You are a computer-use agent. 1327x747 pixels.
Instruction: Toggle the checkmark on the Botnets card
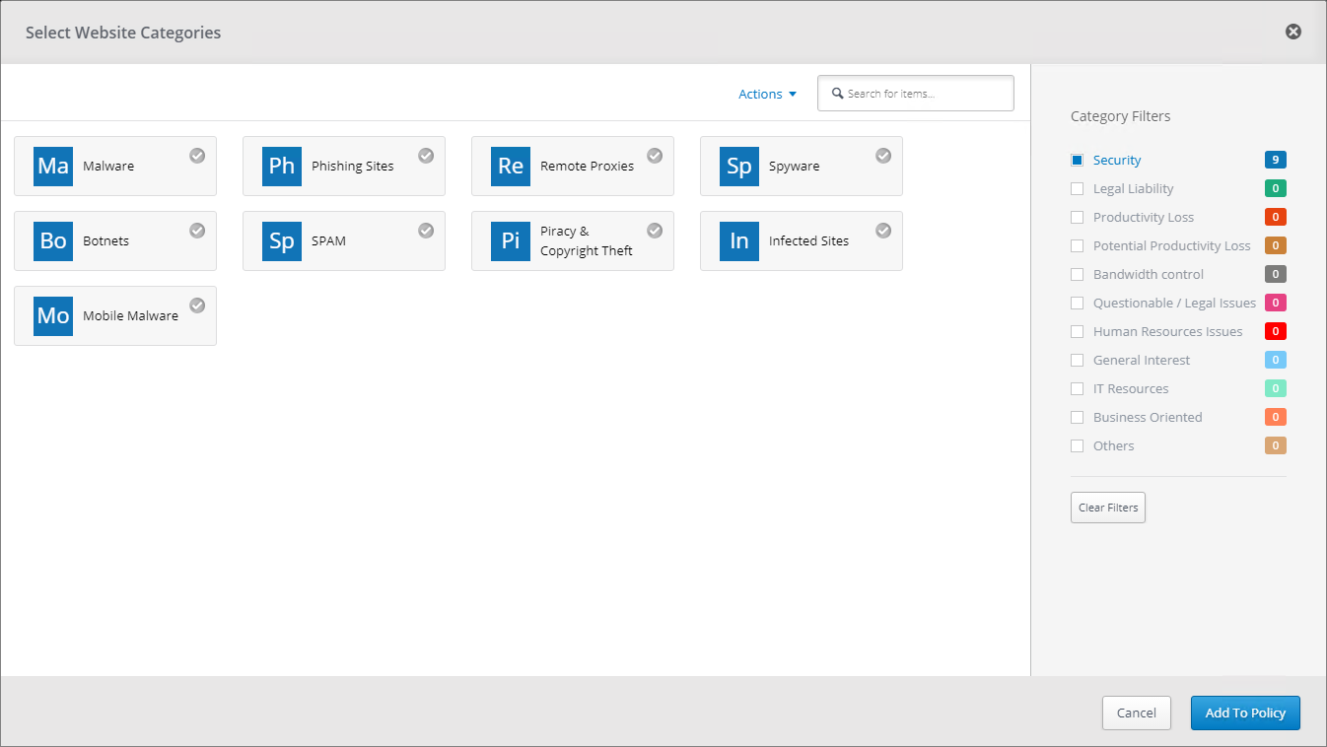(x=197, y=231)
